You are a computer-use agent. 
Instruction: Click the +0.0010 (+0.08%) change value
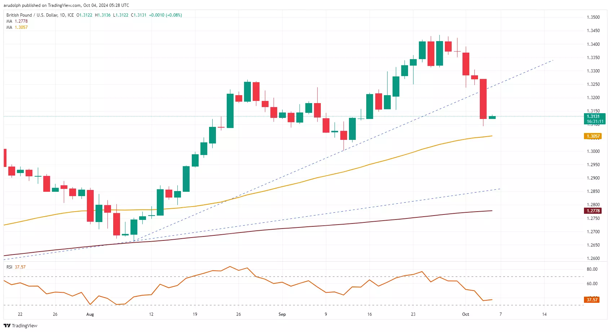click(165, 15)
